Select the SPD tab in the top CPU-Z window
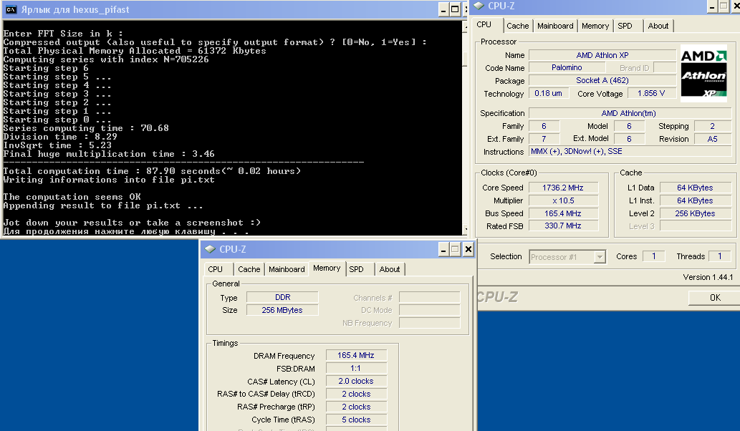Viewport: 740px width, 431px height. 625,26
